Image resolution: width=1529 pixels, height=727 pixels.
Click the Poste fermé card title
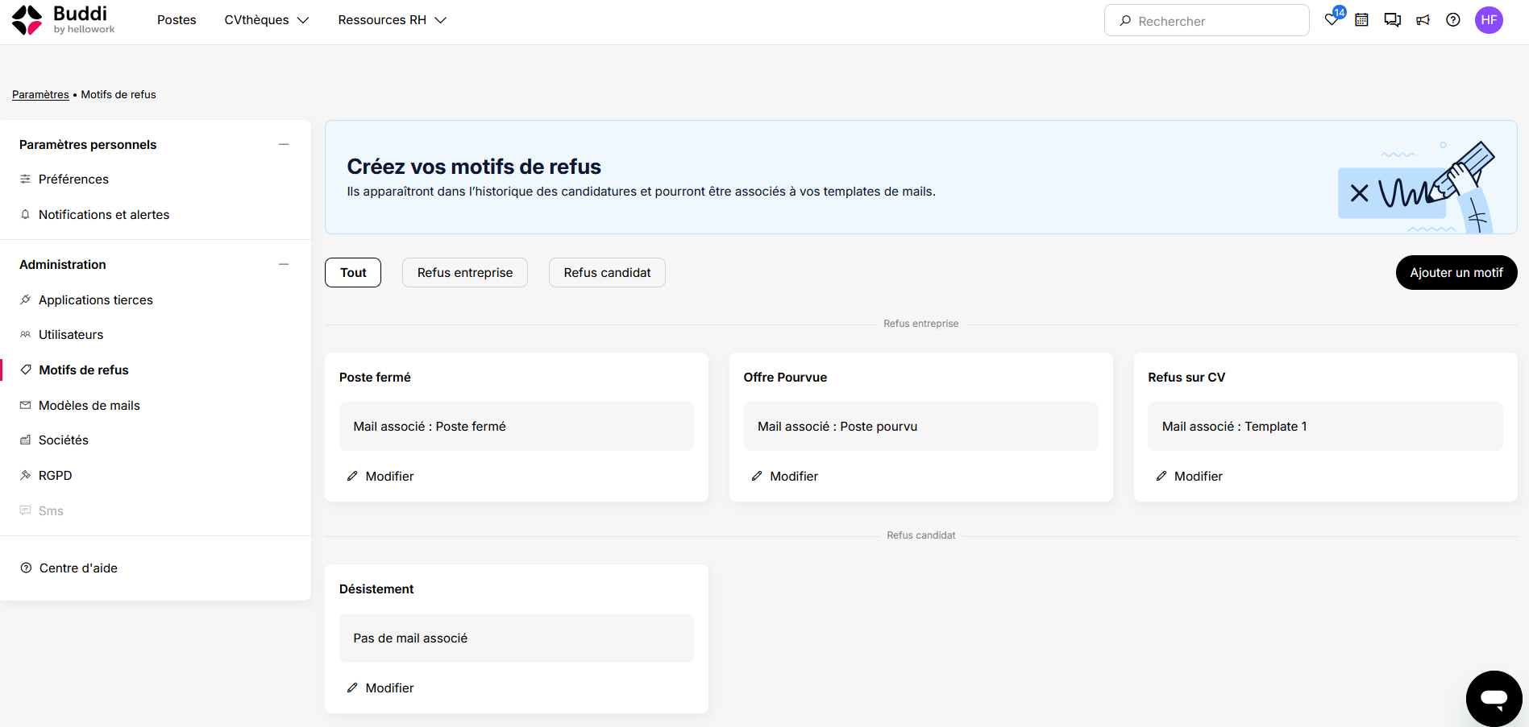(375, 377)
